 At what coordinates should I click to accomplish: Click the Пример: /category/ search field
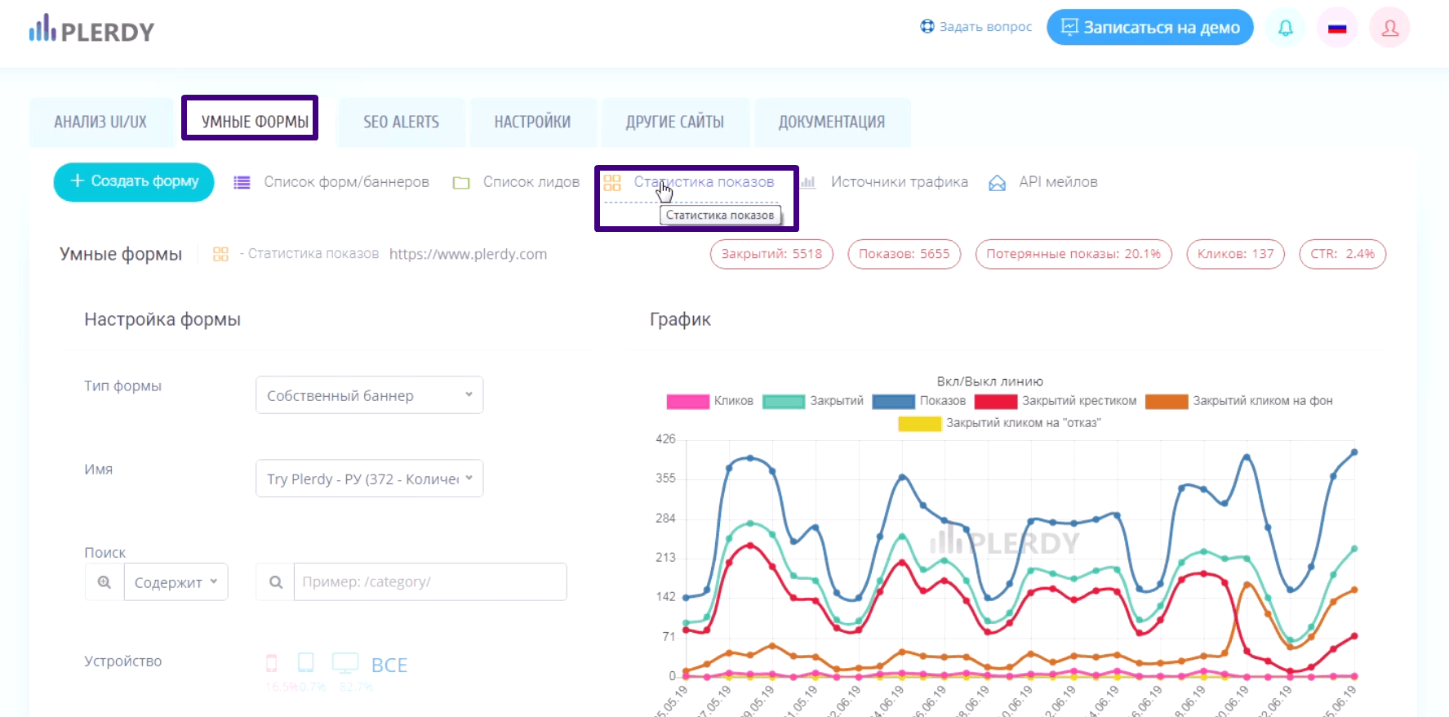coord(430,582)
